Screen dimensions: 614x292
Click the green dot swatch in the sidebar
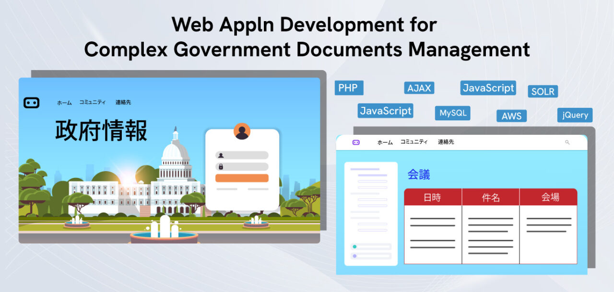point(354,246)
